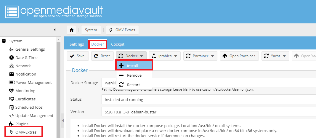The height and width of the screenshot is (138, 316).
Task: Click the Docker Storage label
Action: point(84,83)
